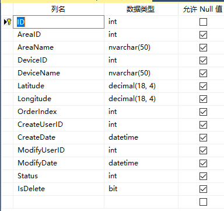
Task: Select row header of AreaID row
Action: pyautogui.click(x=8, y=34)
